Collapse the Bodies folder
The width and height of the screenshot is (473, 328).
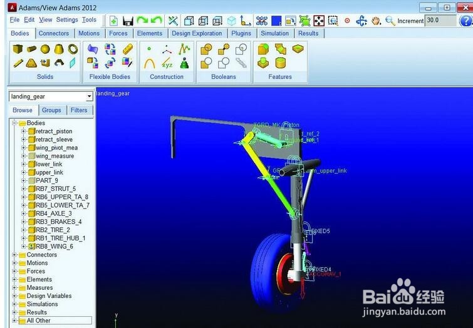14,123
